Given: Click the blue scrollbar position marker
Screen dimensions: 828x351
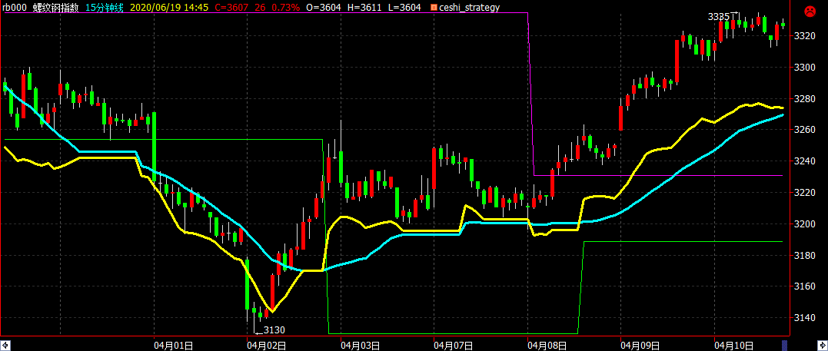Looking at the screenshot, I should tap(784, 345).
